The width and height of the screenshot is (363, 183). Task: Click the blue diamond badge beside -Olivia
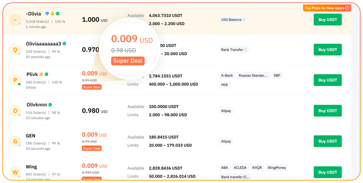[47, 14]
